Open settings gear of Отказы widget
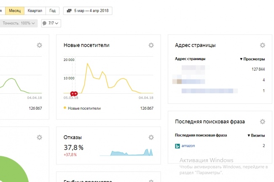Screen dimensions: 274x182 point(151,137)
